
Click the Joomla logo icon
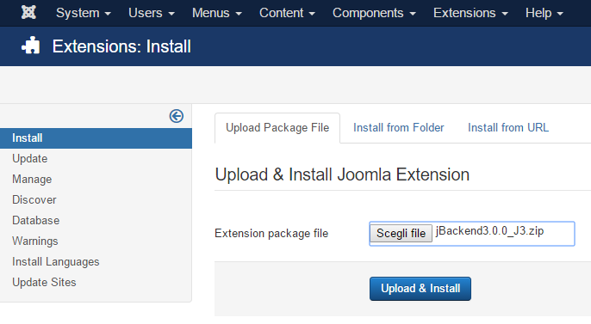pyautogui.click(x=28, y=12)
